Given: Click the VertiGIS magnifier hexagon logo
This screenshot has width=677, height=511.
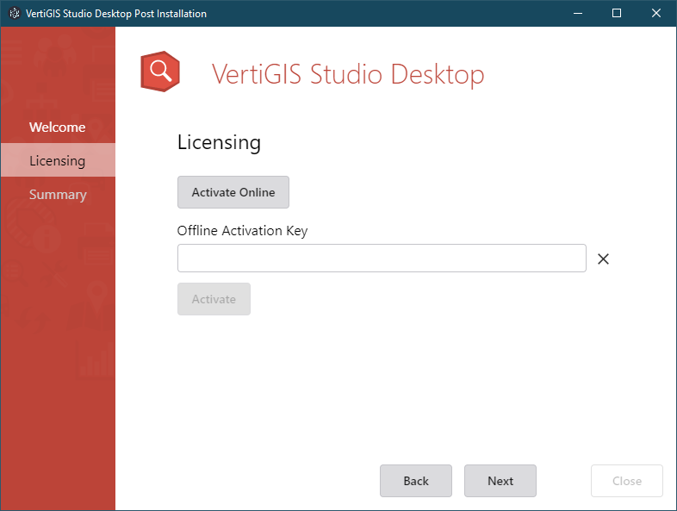Looking at the screenshot, I should (x=160, y=72).
